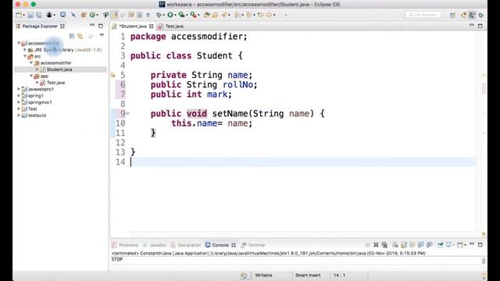Click the 'Writable' status bar entry
Image resolution: width=500 pixels, height=281 pixels.
click(263, 276)
